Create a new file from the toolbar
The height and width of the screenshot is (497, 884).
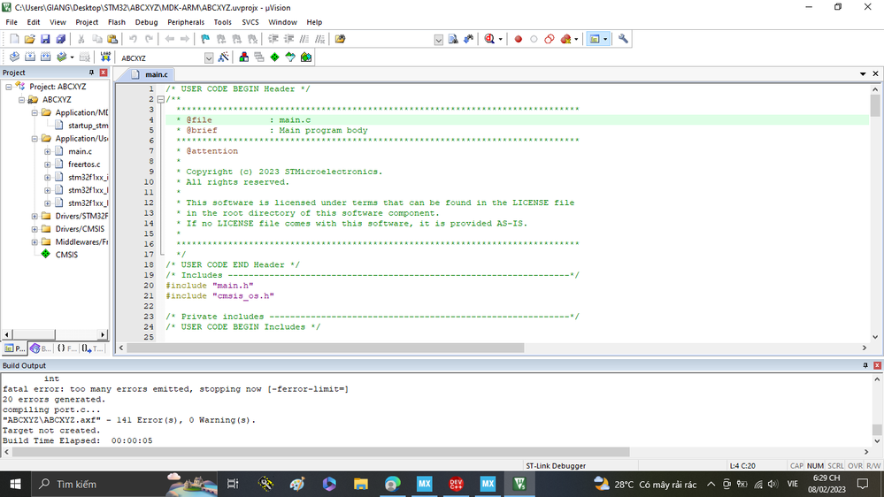[15, 39]
